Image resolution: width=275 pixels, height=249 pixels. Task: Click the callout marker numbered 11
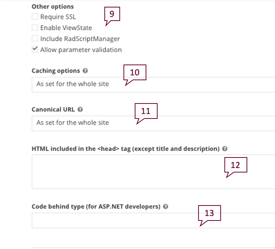(x=146, y=111)
